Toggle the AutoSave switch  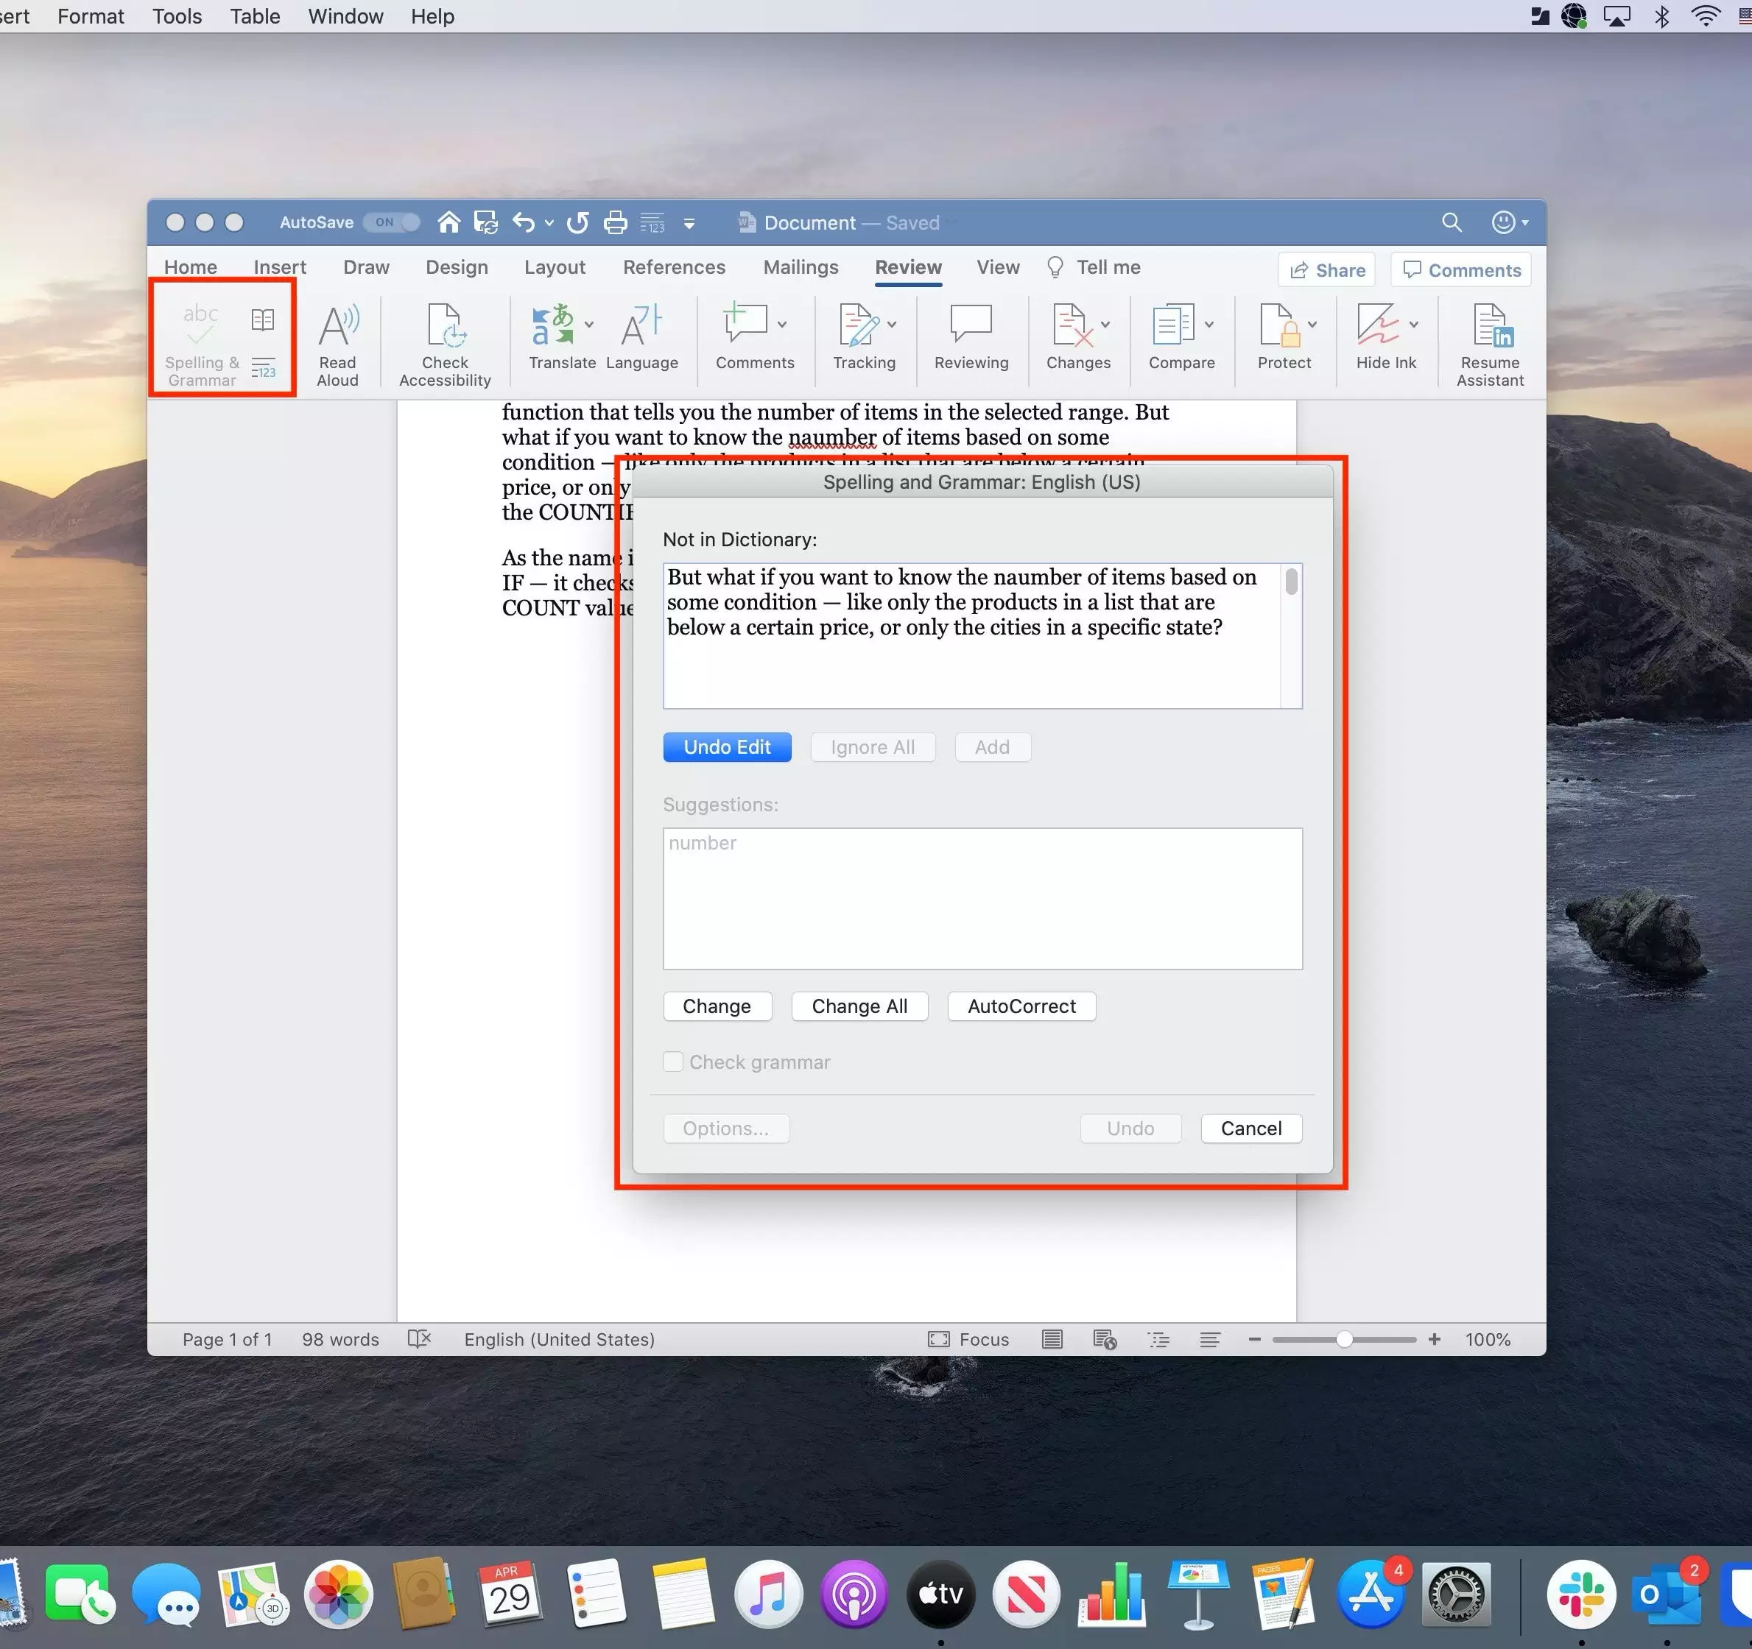tap(393, 223)
